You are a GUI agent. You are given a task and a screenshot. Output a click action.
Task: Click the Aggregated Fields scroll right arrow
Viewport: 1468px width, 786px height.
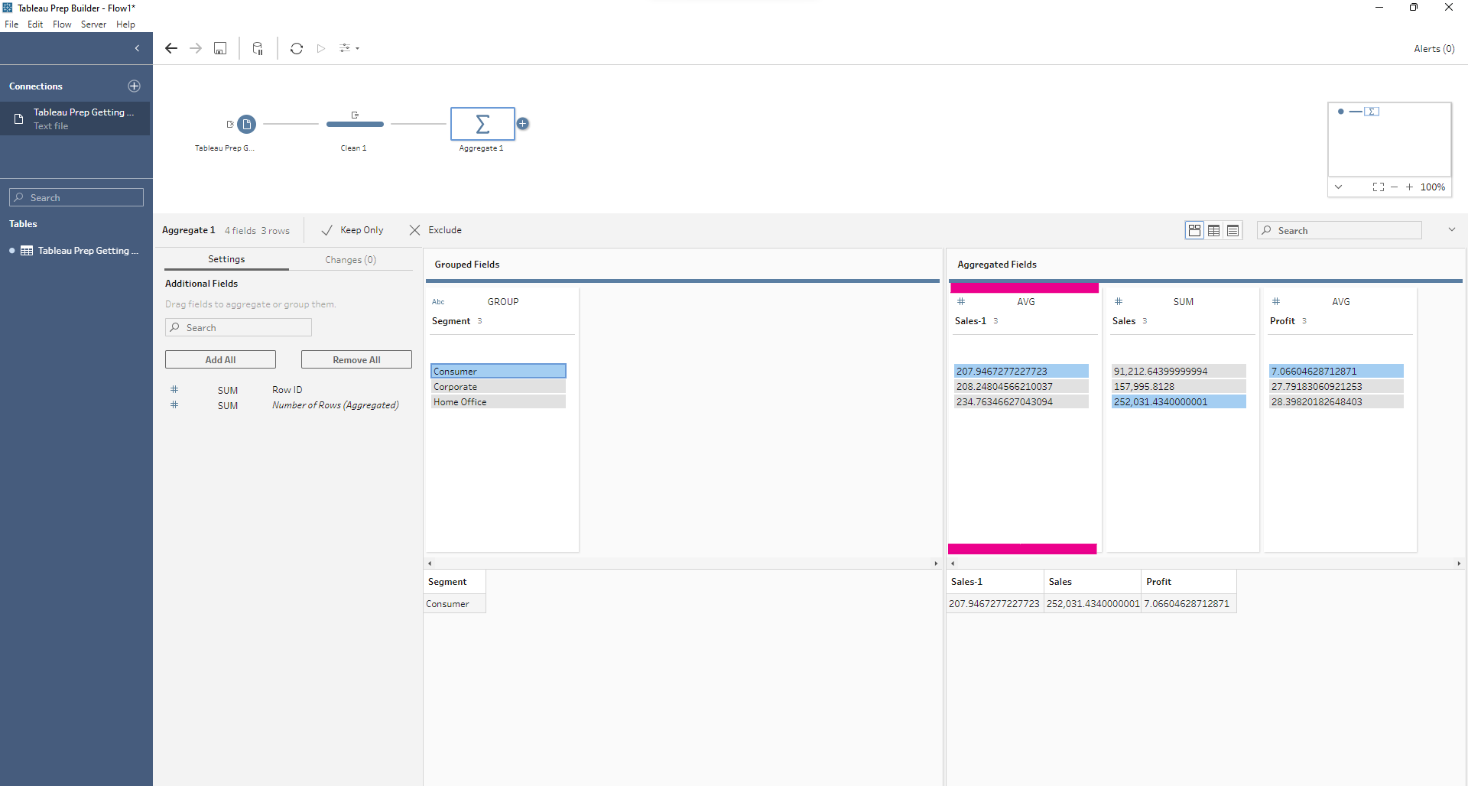pyautogui.click(x=1459, y=564)
